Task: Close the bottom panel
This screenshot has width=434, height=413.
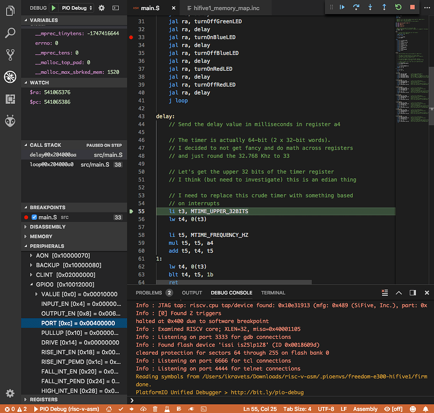Action: point(427,293)
